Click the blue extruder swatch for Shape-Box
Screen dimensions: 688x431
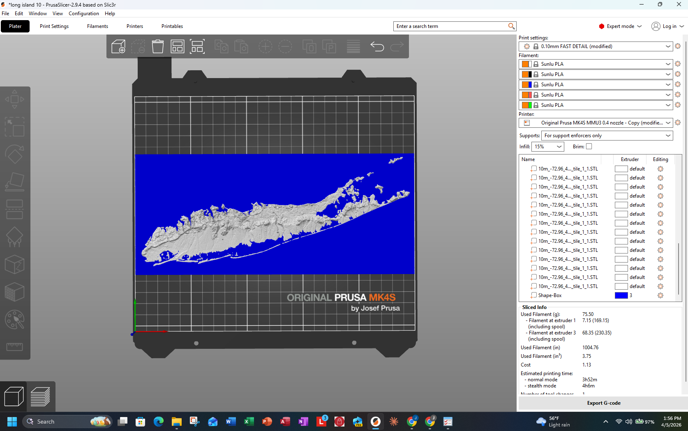621,295
